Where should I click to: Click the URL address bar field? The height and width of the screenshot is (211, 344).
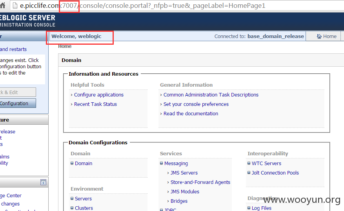coord(177,5)
